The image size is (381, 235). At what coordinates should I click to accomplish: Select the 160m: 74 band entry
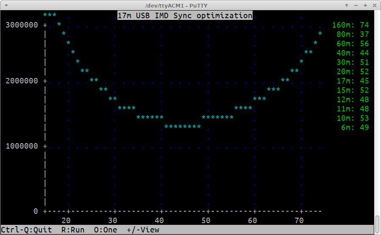point(350,25)
